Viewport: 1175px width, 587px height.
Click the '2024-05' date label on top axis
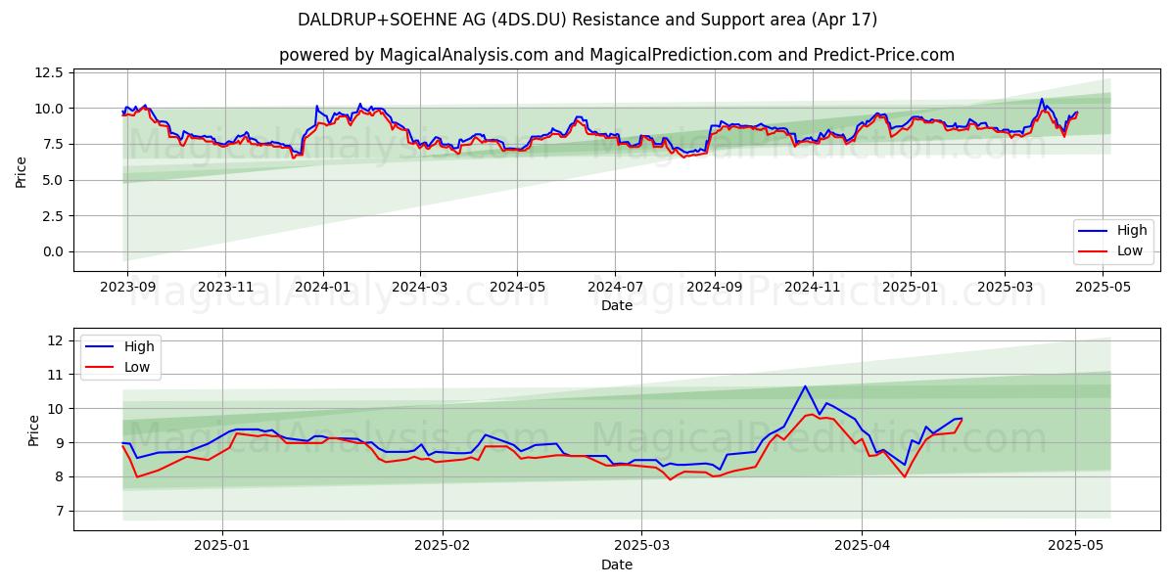click(517, 288)
